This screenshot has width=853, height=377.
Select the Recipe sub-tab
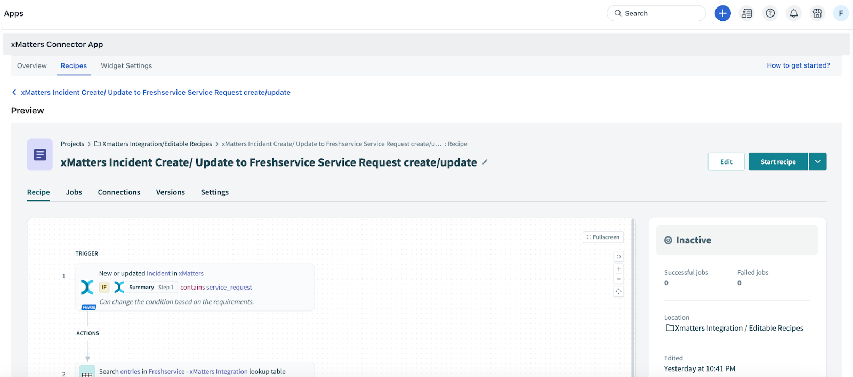pos(38,192)
